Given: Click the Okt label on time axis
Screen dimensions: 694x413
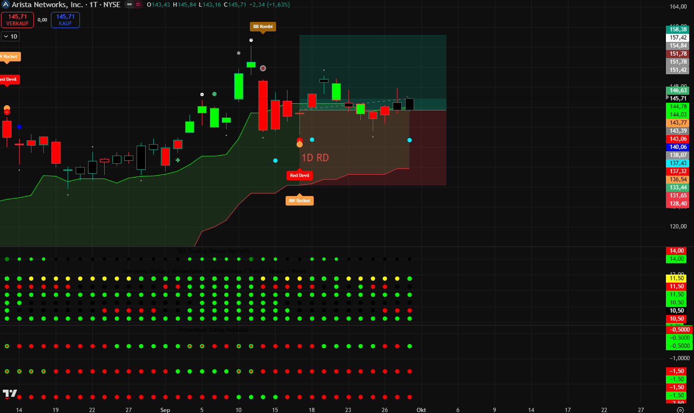Looking at the screenshot, I should click(x=421, y=410).
